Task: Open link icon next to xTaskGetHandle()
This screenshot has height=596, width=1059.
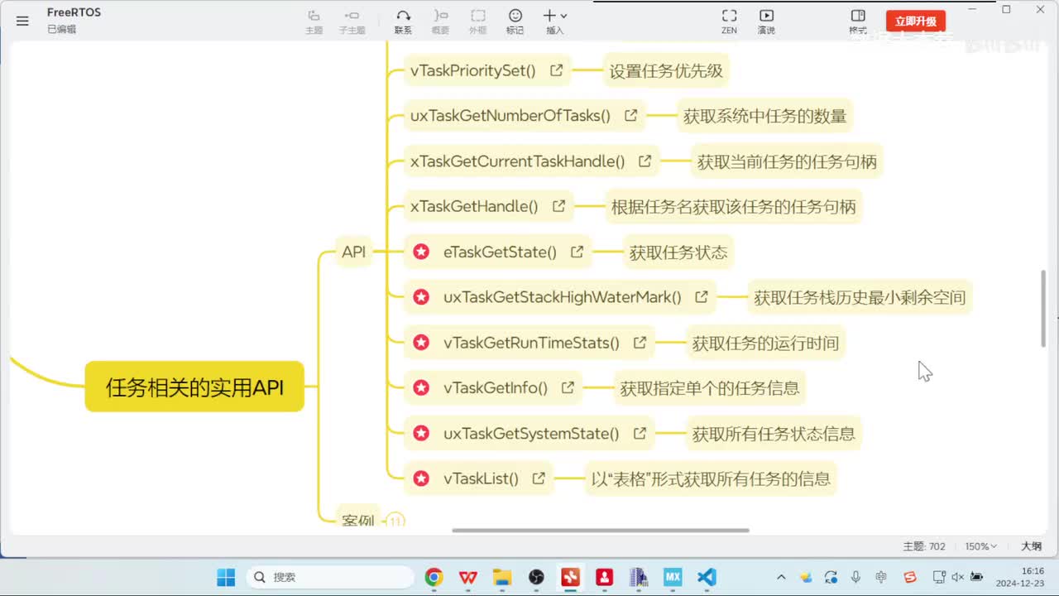Action: pyautogui.click(x=559, y=206)
